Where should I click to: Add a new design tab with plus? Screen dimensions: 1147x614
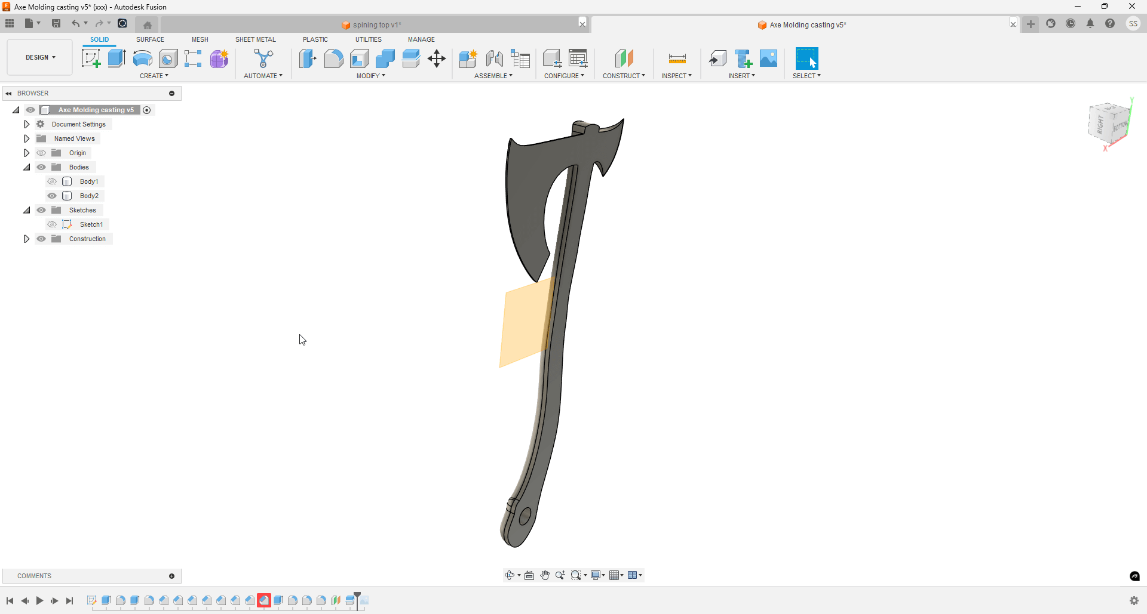1031,24
